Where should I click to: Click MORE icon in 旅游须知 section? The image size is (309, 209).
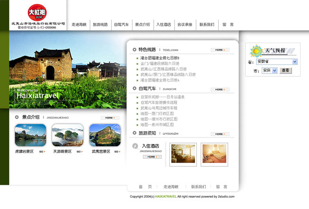click(x=220, y=134)
